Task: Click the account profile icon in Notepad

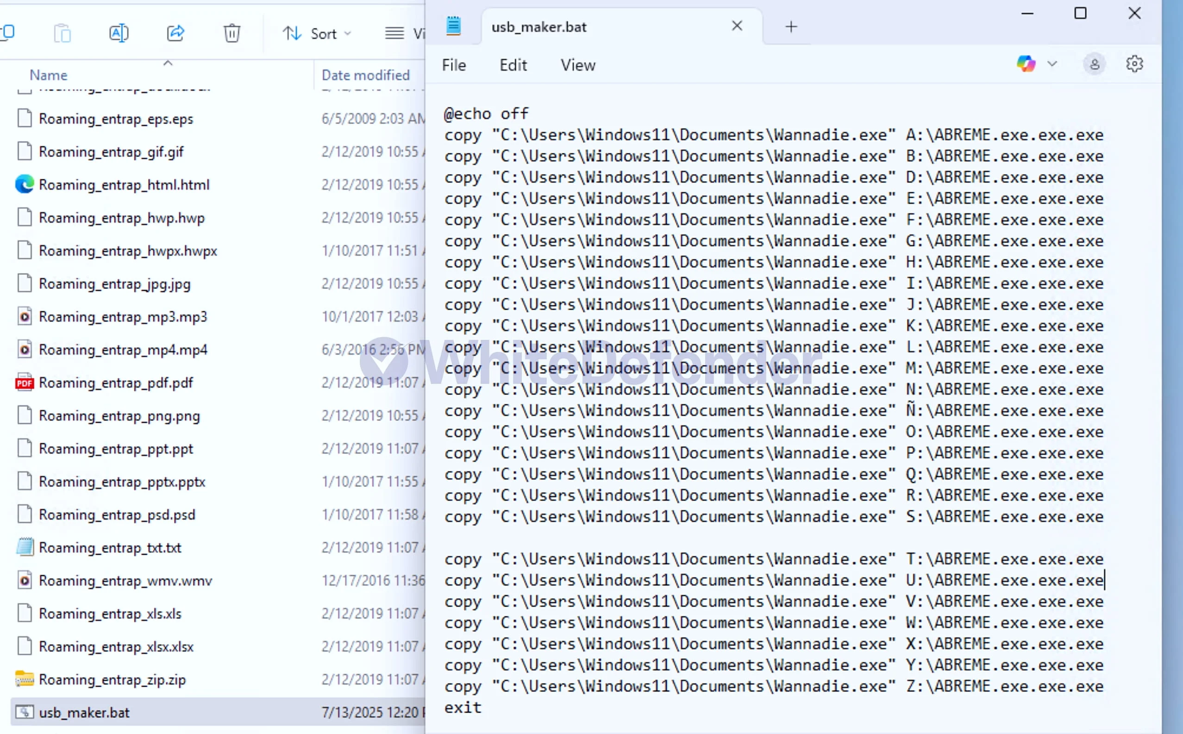Action: pos(1094,64)
